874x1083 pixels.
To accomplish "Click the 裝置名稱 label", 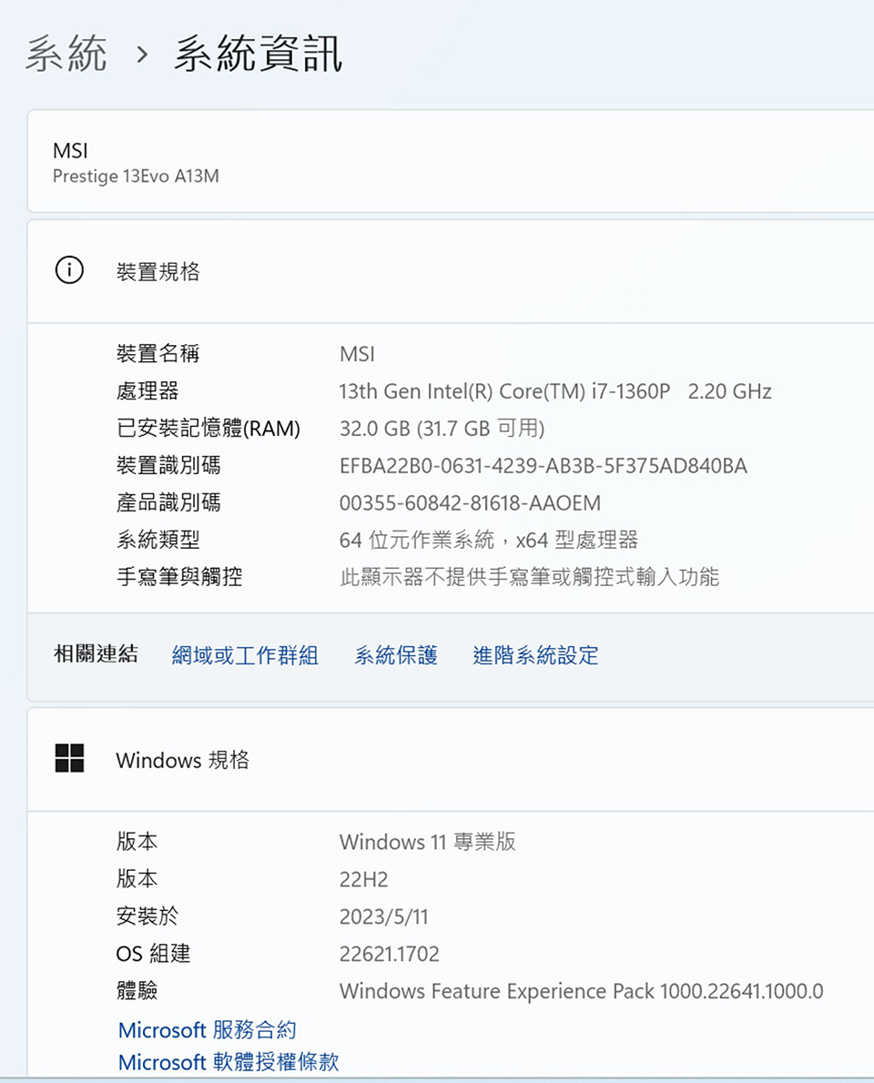I will (158, 354).
